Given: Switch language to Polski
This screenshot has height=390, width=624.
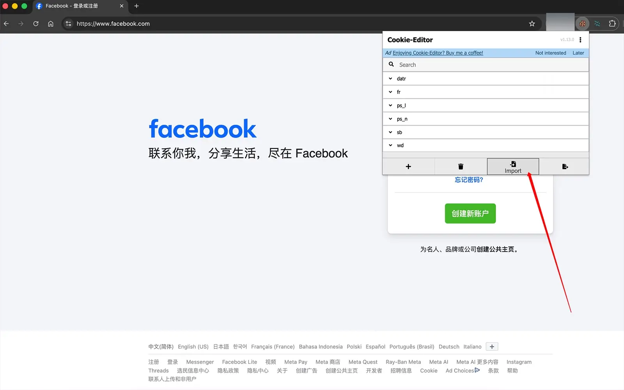Looking at the screenshot, I should 354,347.
